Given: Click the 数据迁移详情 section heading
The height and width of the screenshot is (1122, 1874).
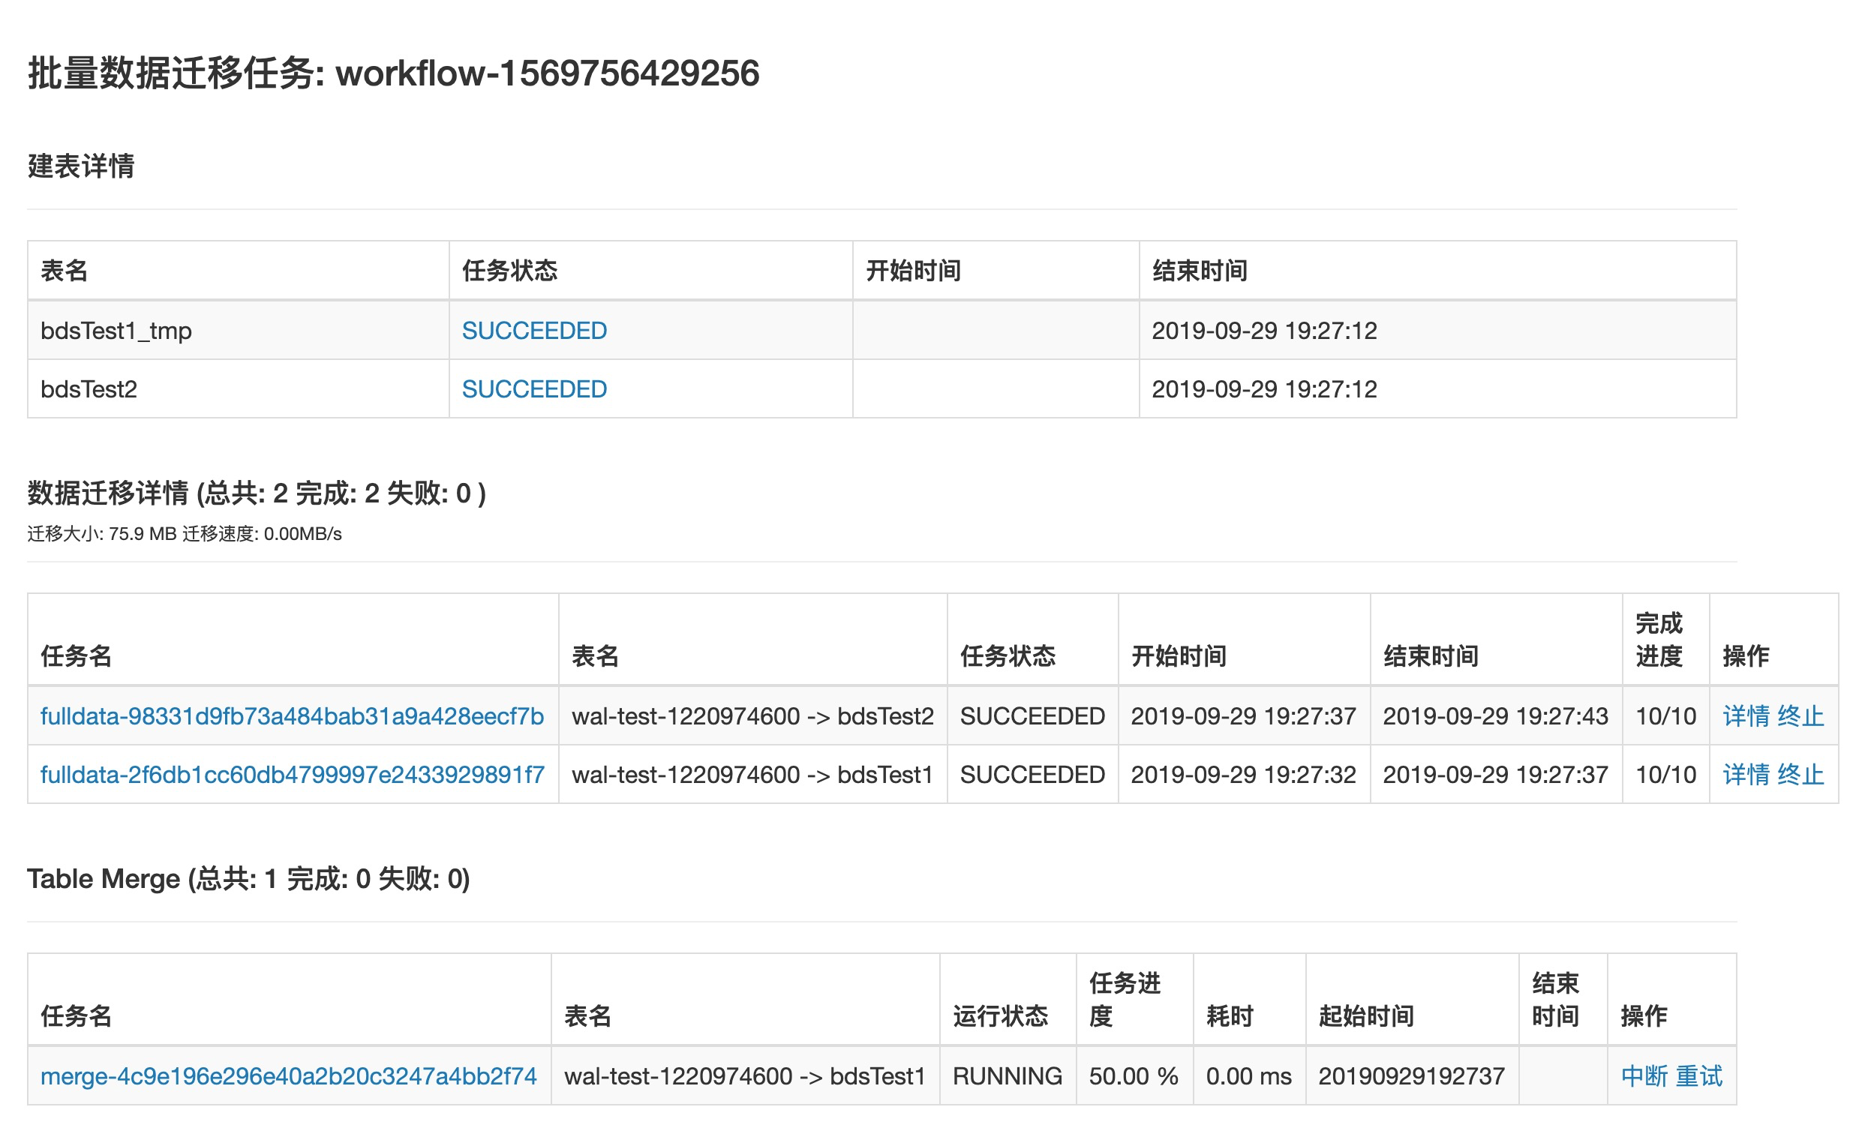Looking at the screenshot, I should click(x=257, y=493).
